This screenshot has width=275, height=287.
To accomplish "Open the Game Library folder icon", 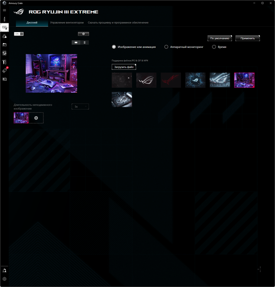I will tap(4, 44).
